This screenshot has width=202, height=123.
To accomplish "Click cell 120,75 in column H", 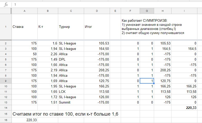I will point(163,81).
